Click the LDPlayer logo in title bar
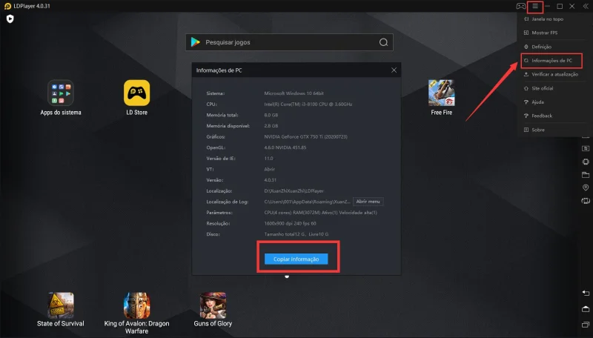This screenshot has height=338, width=593. click(7, 6)
